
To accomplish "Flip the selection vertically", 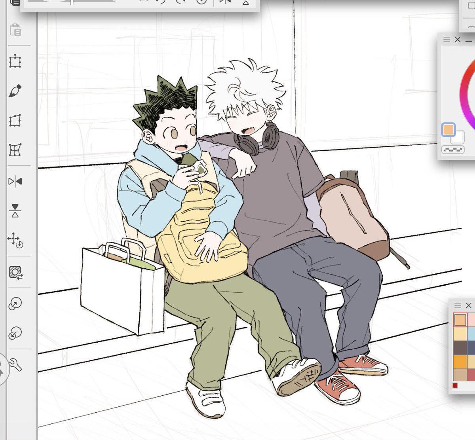I will click(x=15, y=211).
